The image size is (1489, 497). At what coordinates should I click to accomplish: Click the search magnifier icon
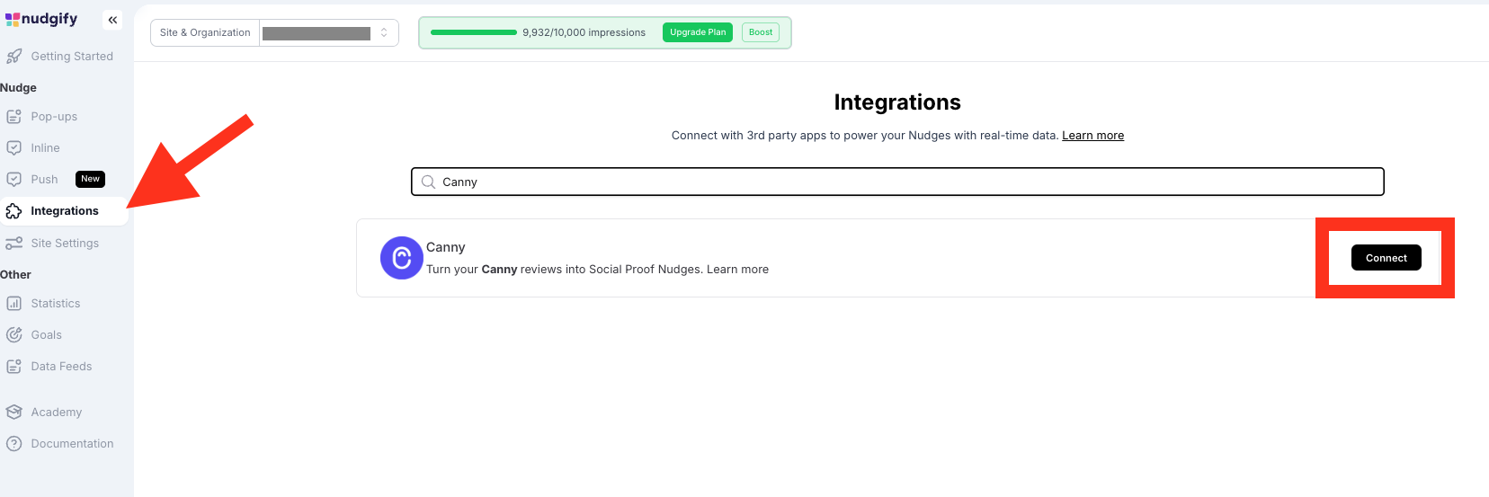pyautogui.click(x=429, y=182)
